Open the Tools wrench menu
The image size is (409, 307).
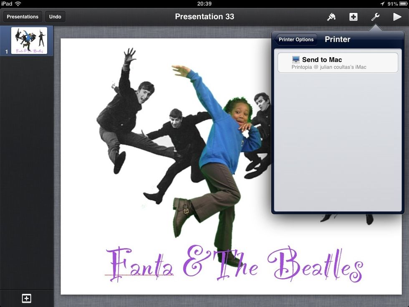coord(375,17)
